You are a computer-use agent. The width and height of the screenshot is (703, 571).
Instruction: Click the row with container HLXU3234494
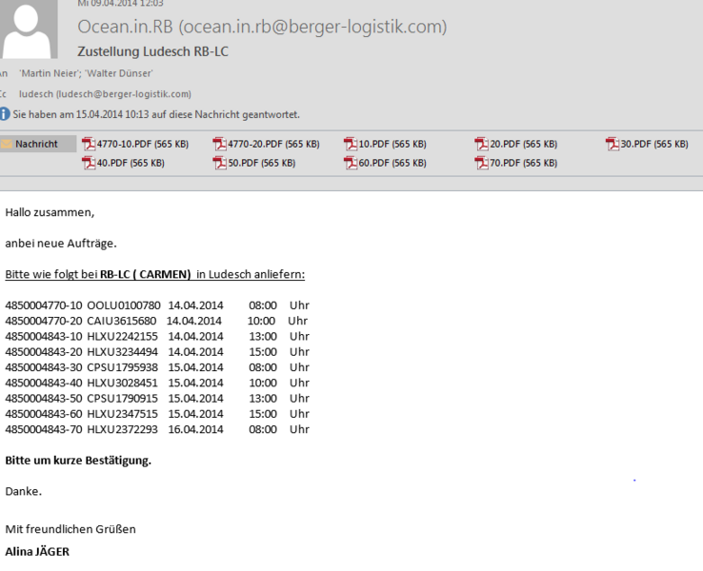[157, 352]
